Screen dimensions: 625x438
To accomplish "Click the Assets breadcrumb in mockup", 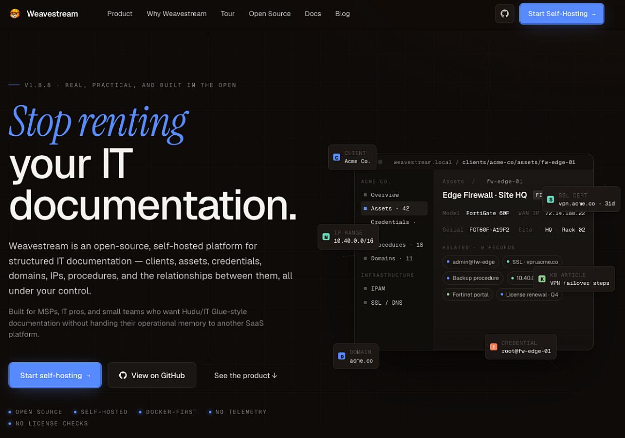I will pos(453,182).
